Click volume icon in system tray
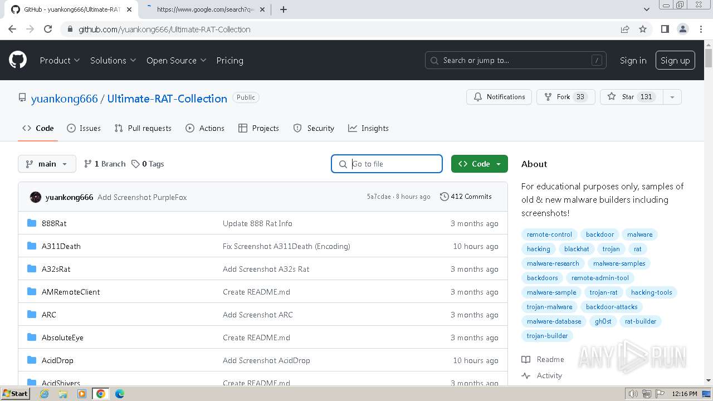 pyautogui.click(x=633, y=394)
